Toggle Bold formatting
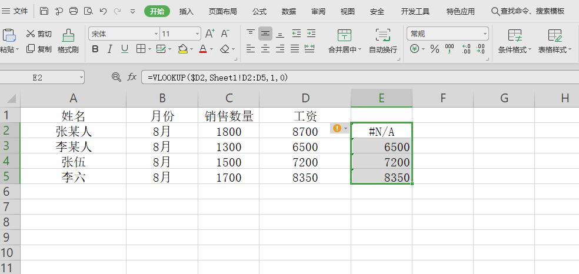579x274 pixels. (x=95, y=49)
